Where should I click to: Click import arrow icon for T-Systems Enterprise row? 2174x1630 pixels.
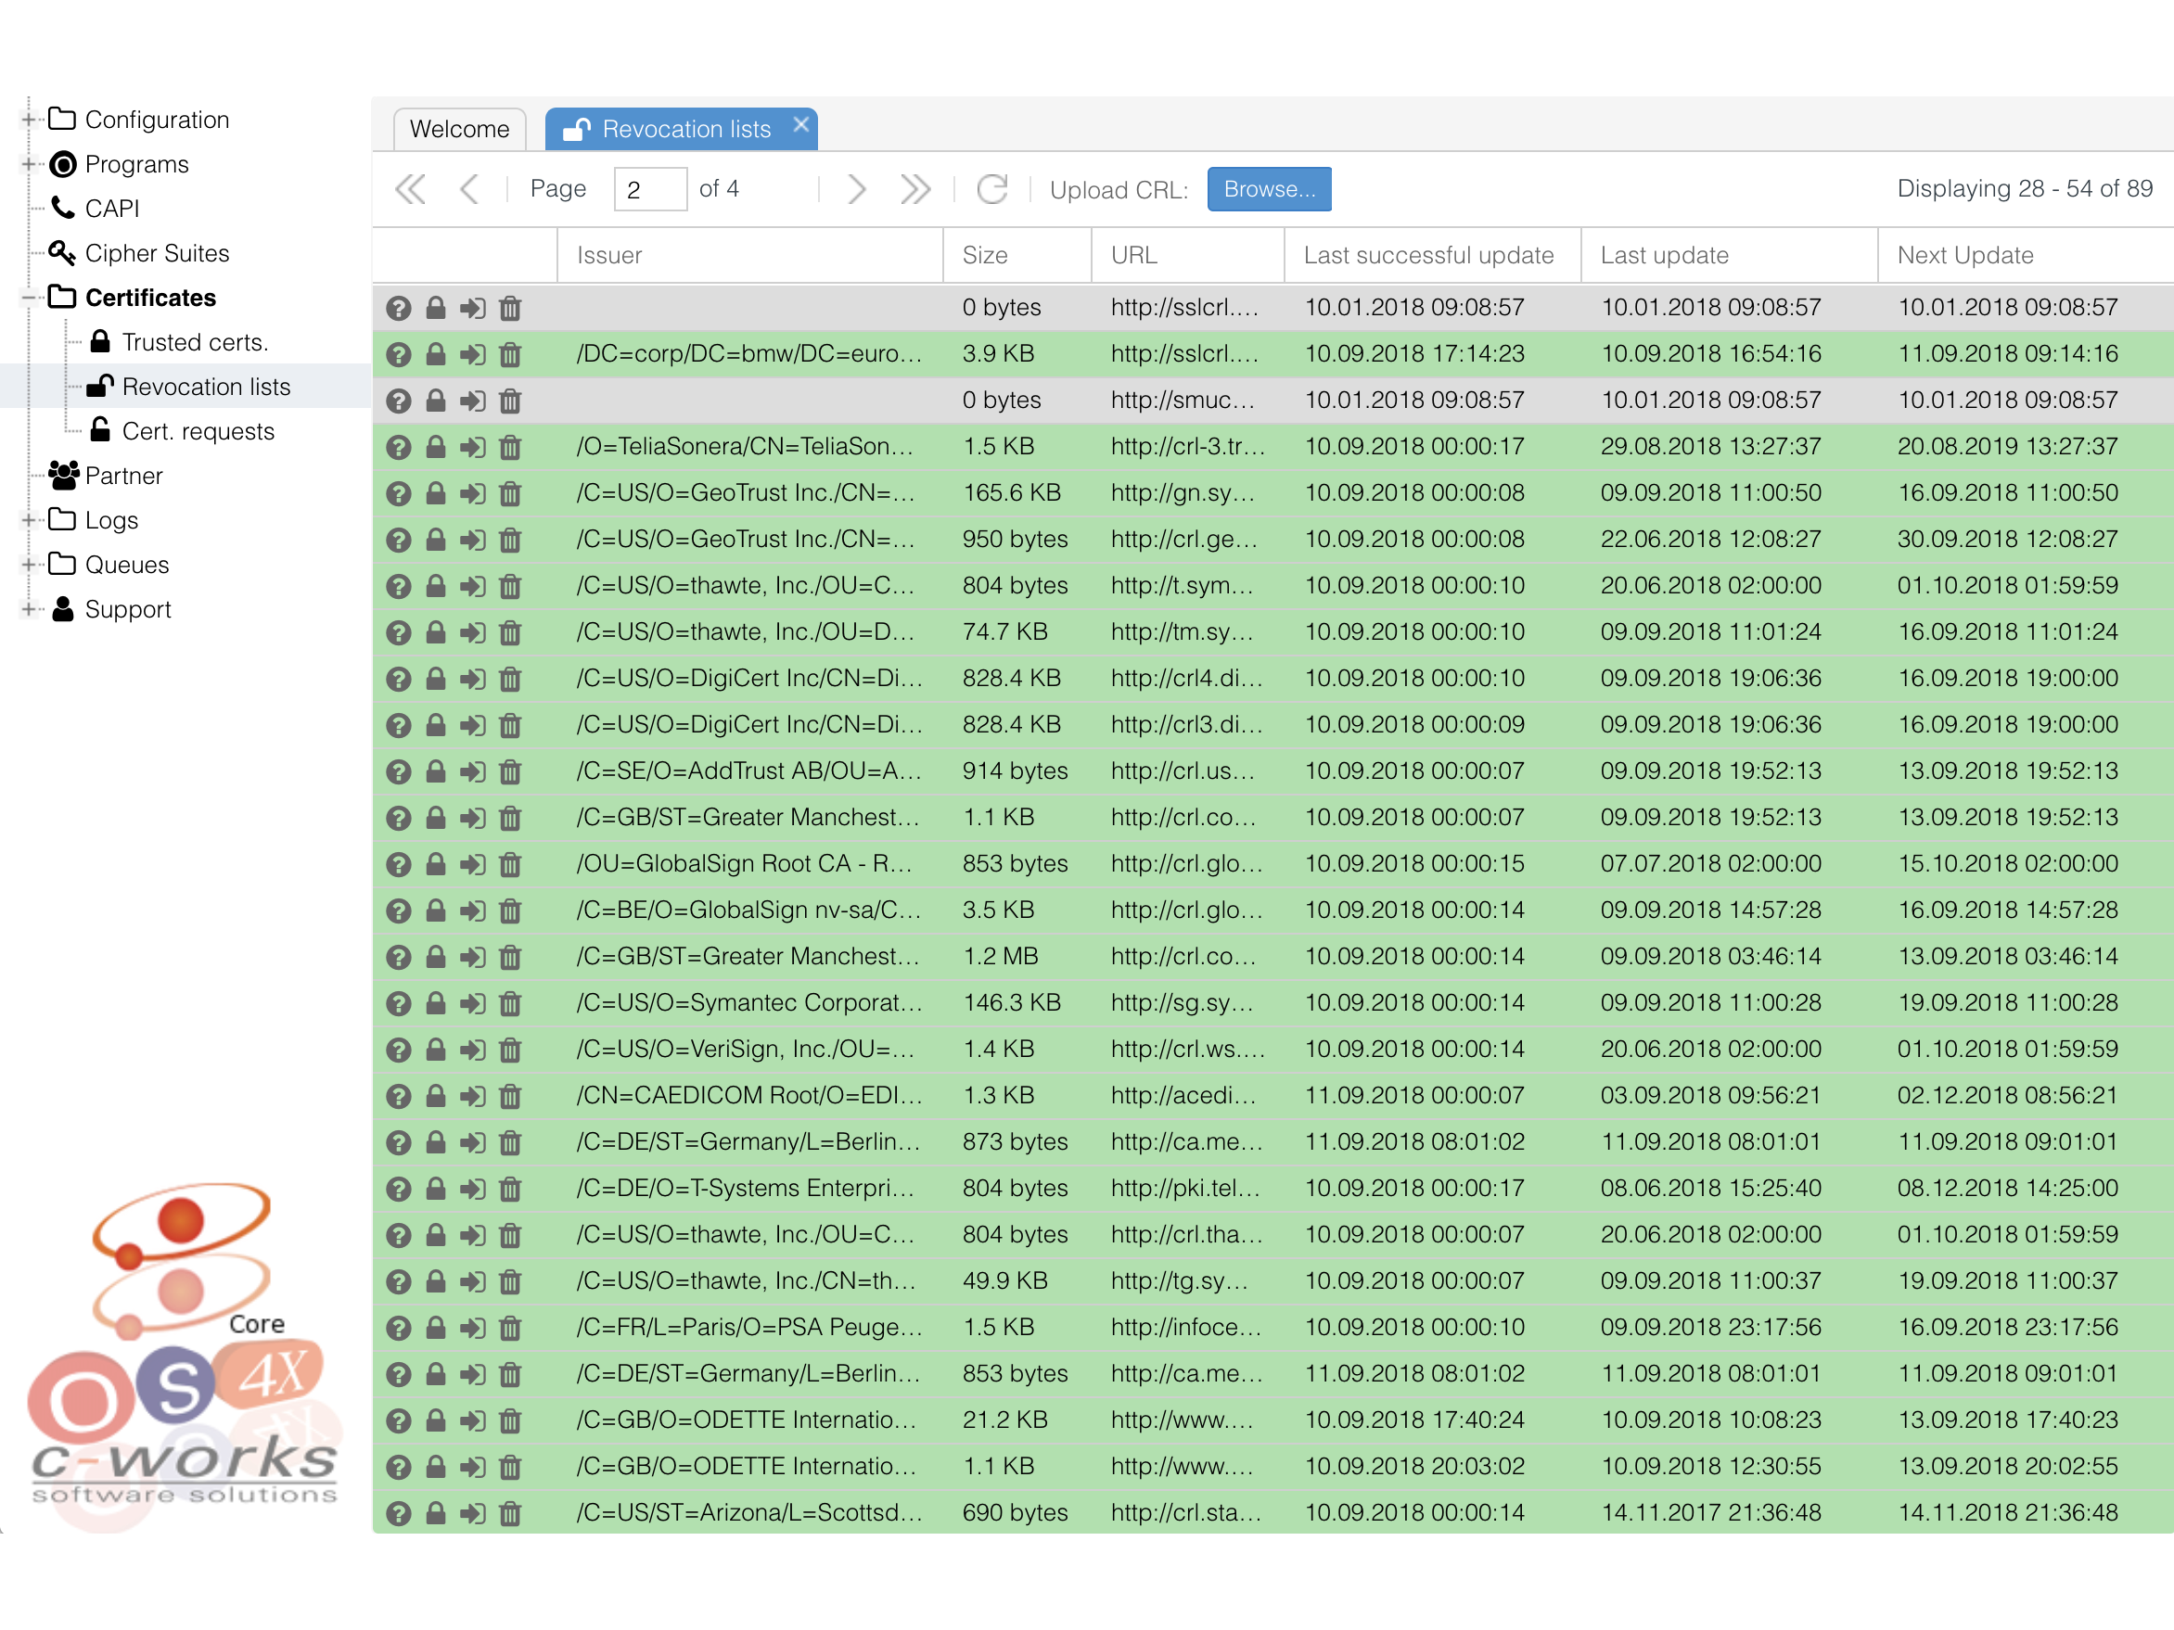click(473, 1189)
